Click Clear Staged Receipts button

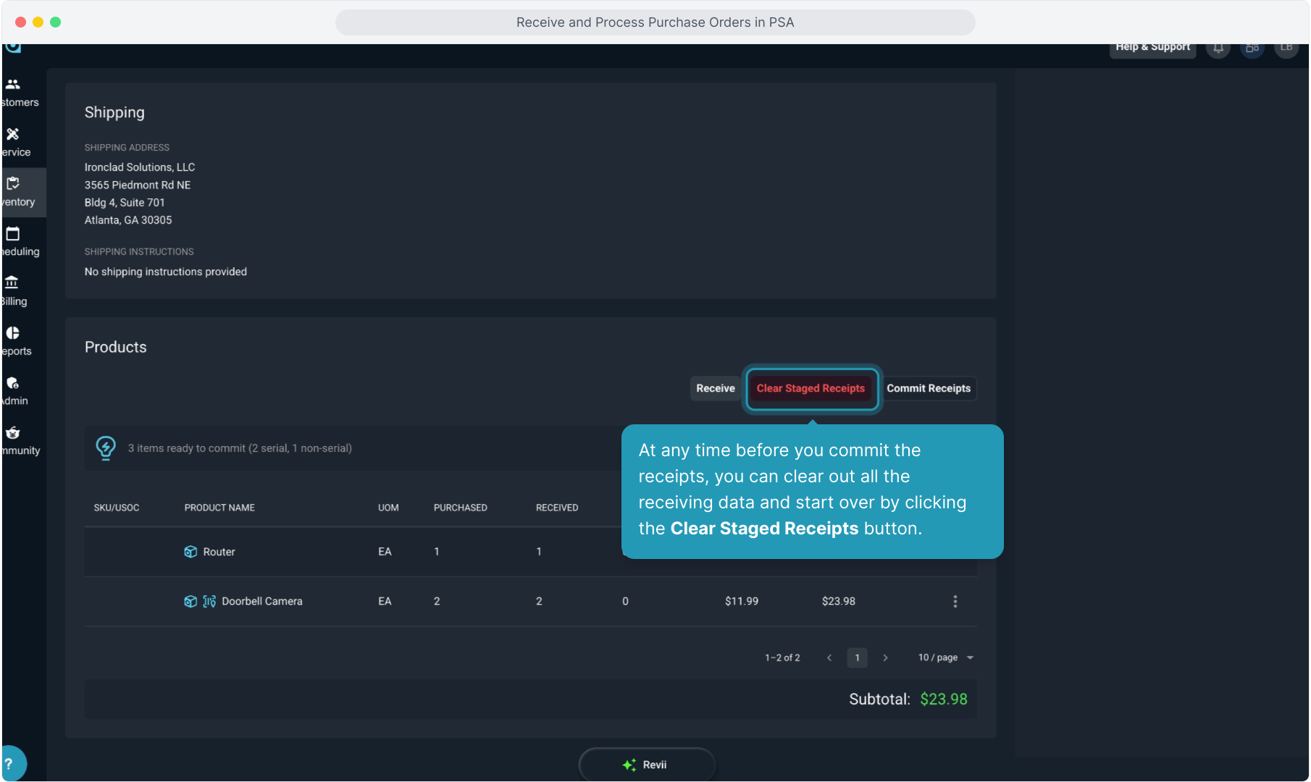811,388
